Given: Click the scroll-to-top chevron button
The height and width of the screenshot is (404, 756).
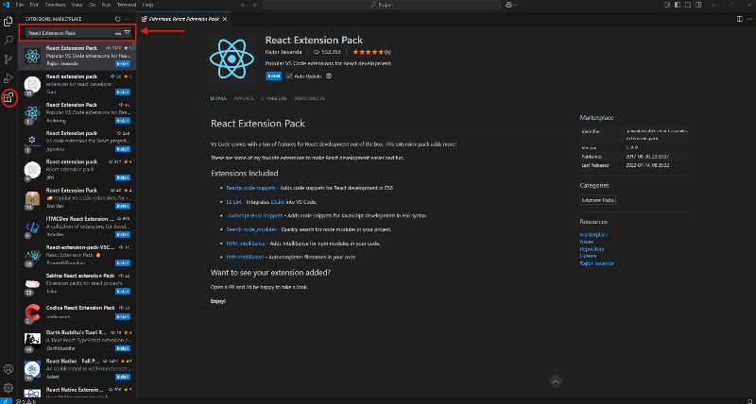Looking at the screenshot, I should (x=556, y=382).
